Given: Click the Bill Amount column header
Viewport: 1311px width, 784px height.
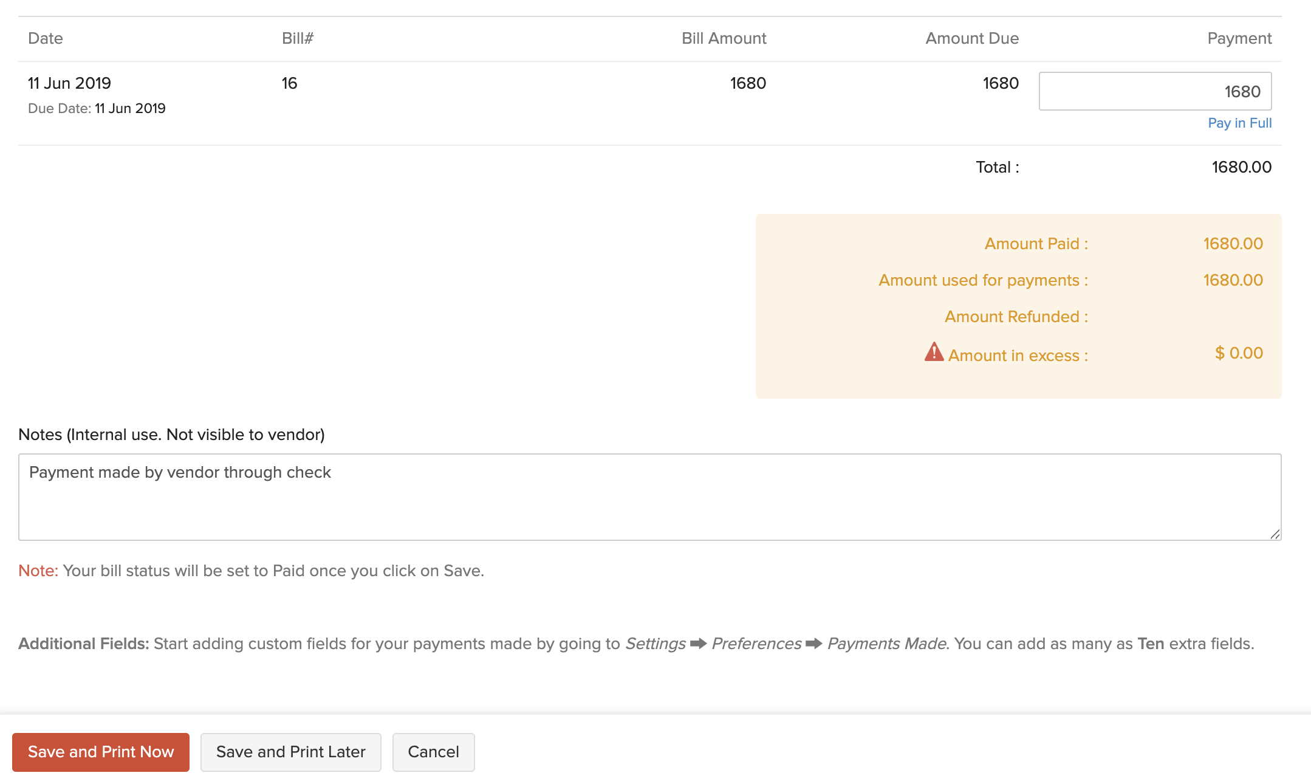Looking at the screenshot, I should [x=724, y=39].
